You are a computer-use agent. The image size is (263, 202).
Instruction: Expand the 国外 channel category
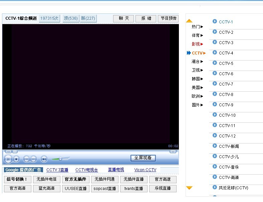(x=197, y=105)
